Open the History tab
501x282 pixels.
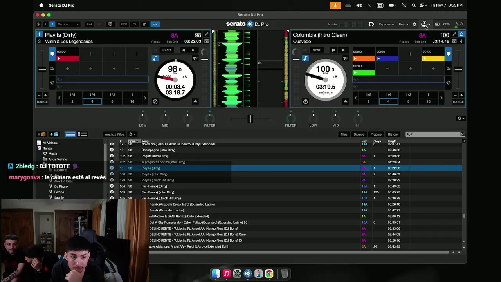click(x=393, y=134)
